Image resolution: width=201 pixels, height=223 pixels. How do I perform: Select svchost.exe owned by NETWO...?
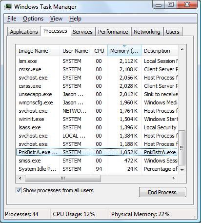97,111
